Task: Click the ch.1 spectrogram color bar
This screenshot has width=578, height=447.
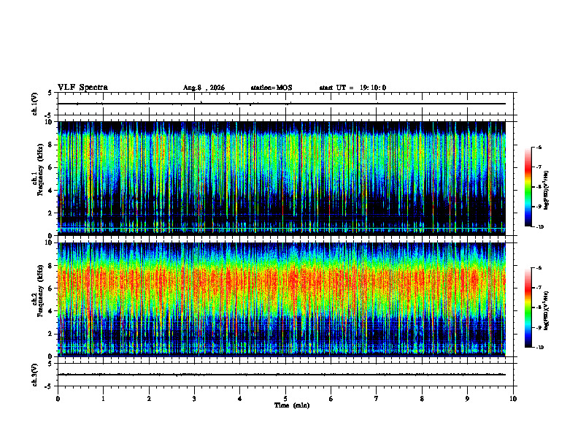Action: [x=528, y=187]
